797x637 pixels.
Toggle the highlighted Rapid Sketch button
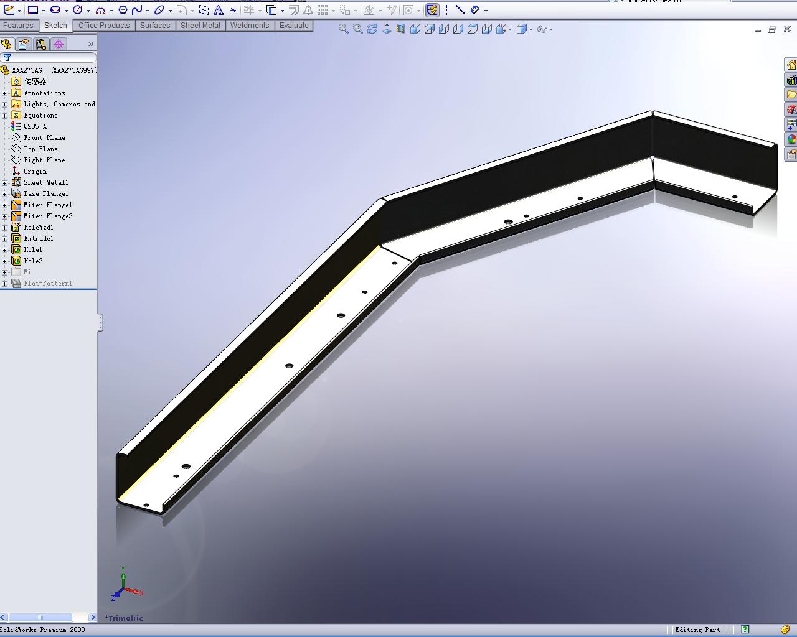(x=432, y=10)
